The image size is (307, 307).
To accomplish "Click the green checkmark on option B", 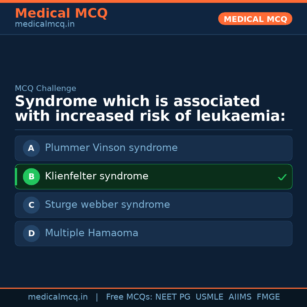I will tap(282, 177).
